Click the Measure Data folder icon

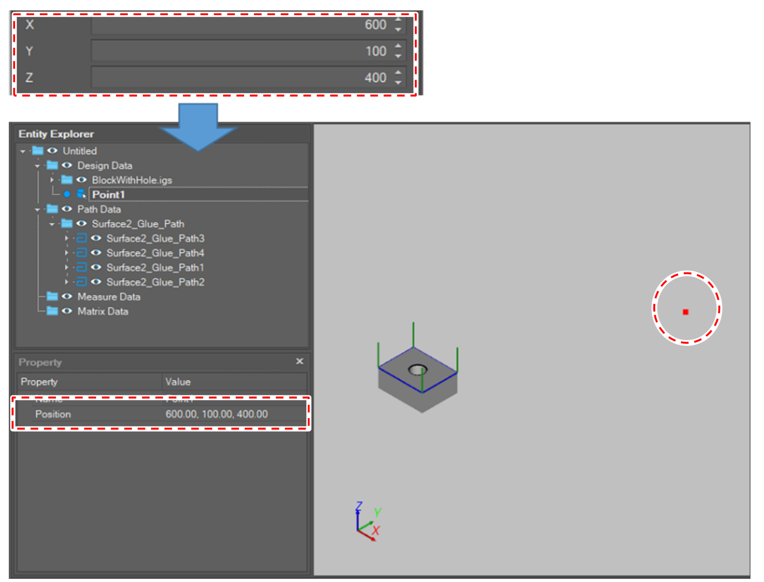click(x=52, y=296)
